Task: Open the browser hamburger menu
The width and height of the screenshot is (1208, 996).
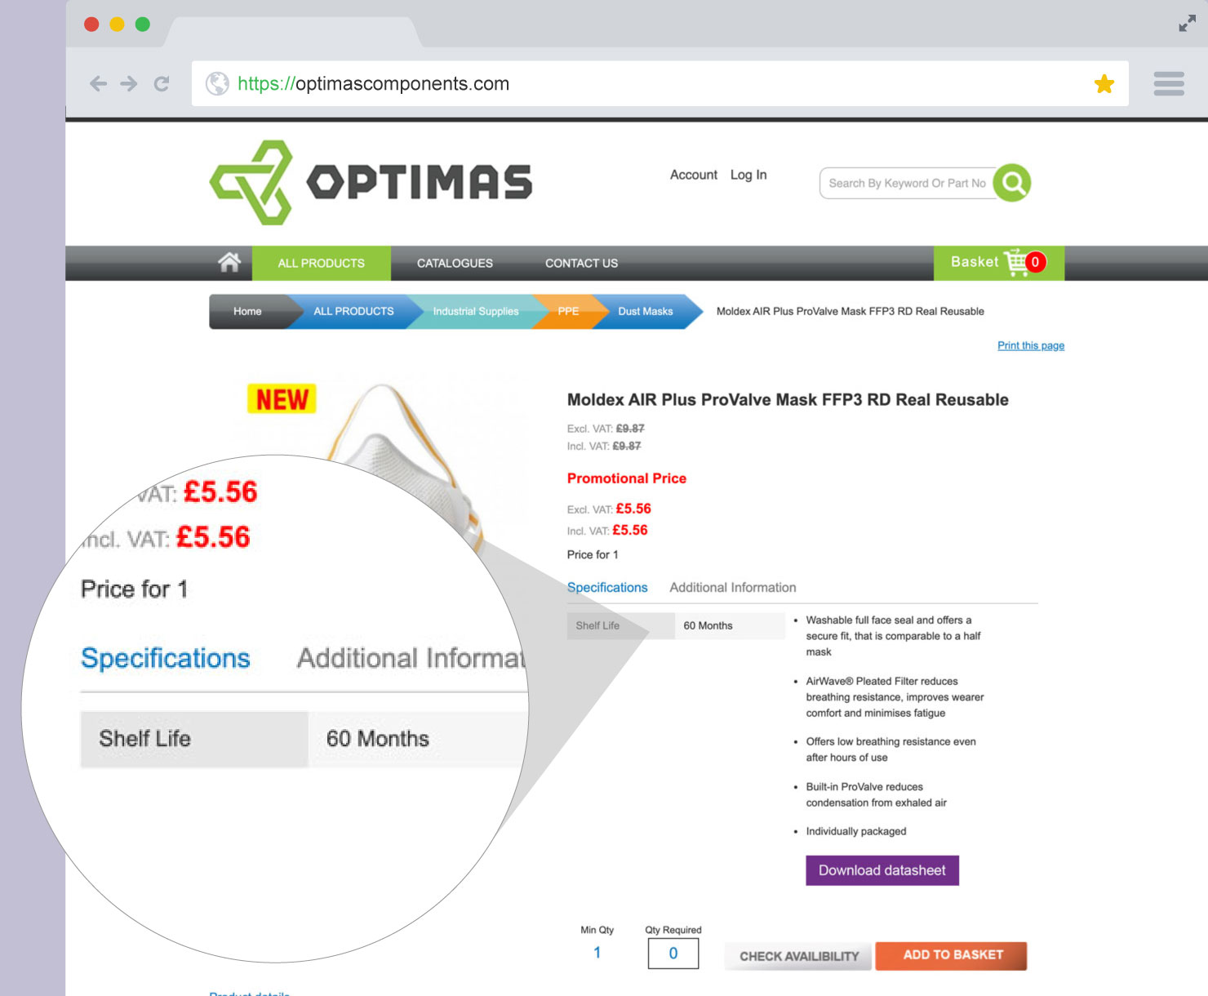Action: 1169,83
